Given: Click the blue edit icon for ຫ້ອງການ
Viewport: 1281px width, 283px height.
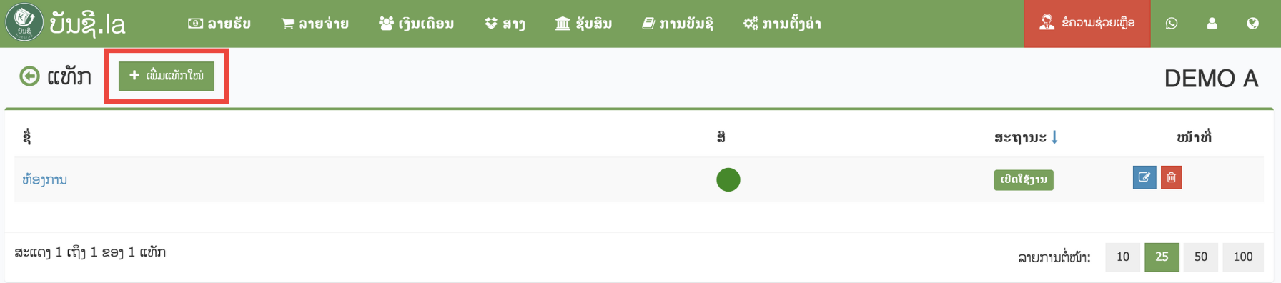Looking at the screenshot, I should point(1144,177).
